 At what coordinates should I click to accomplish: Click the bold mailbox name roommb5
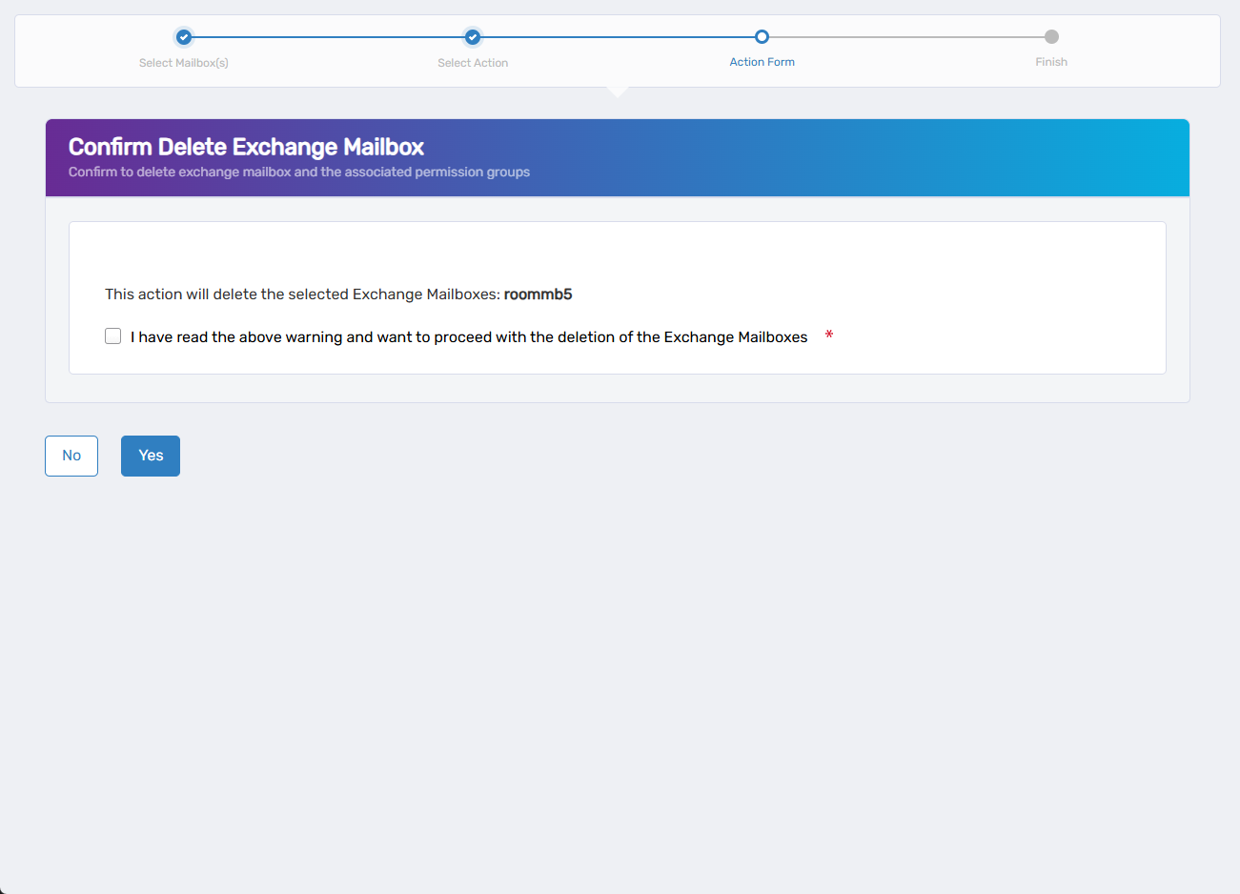(538, 295)
